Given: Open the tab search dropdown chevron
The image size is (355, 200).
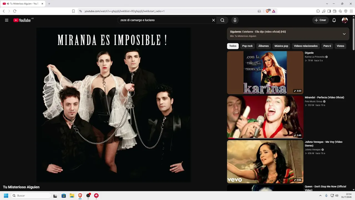Looking at the screenshot, I should (x=327, y=4).
